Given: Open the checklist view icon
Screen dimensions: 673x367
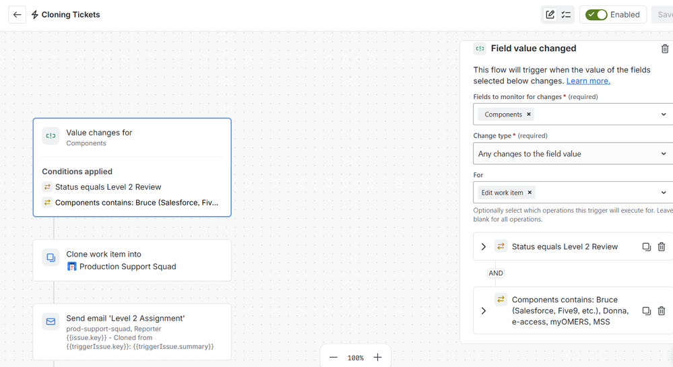Looking at the screenshot, I should click(566, 15).
